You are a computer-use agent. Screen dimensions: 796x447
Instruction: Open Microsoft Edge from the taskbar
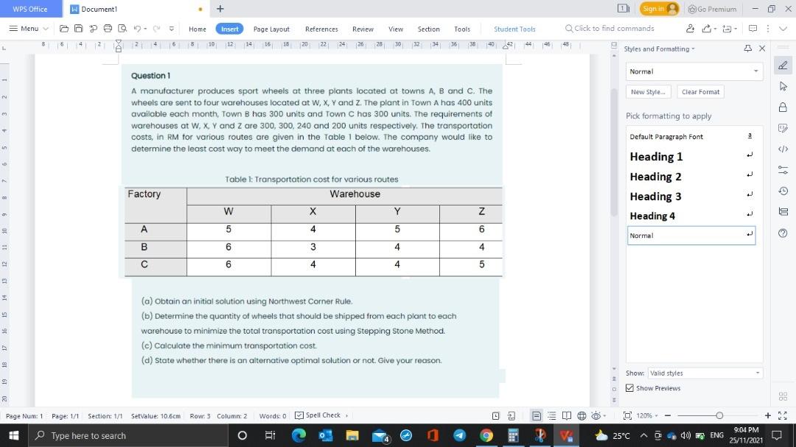(299, 435)
